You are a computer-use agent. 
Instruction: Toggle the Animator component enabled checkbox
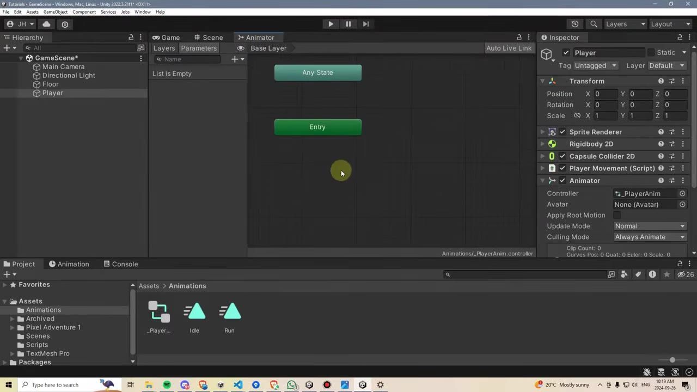563,181
